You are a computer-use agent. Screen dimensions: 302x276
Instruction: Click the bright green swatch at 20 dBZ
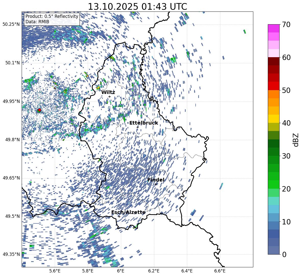point(274,184)
